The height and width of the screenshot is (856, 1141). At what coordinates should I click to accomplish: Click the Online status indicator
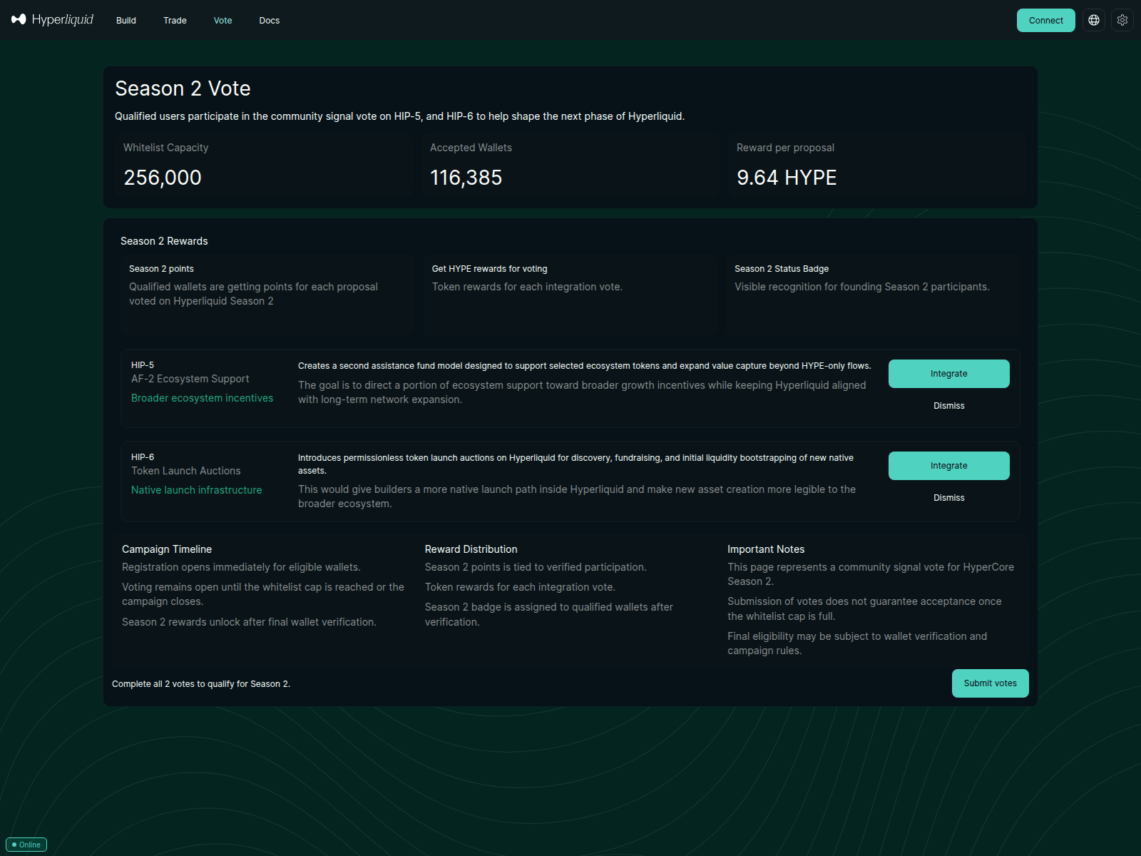(26, 845)
